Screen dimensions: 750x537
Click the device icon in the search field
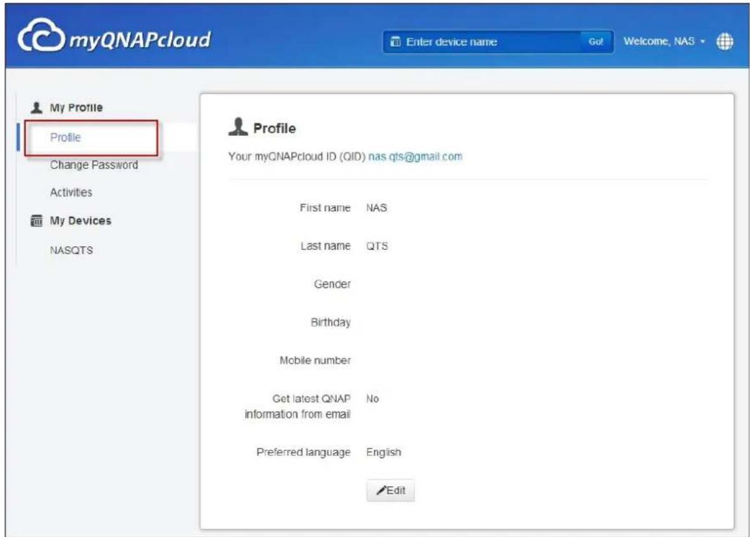pos(395,41)
